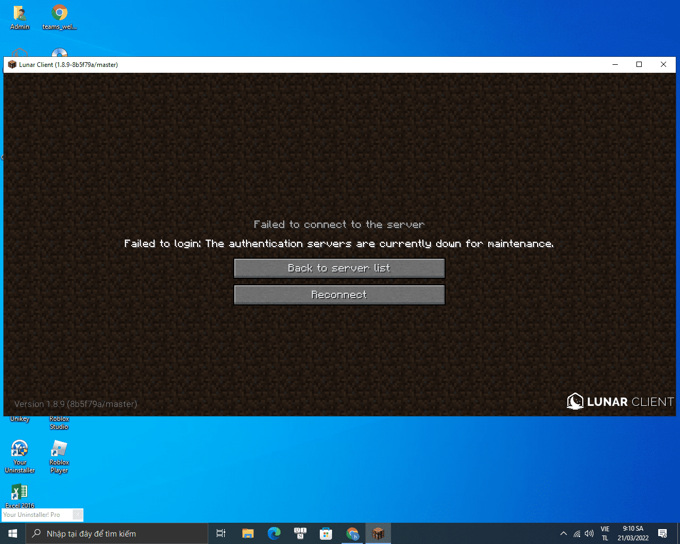Select the Roblox Player desktop shortcut
Viewport: 680px width, 544px height.
point(59,457)
